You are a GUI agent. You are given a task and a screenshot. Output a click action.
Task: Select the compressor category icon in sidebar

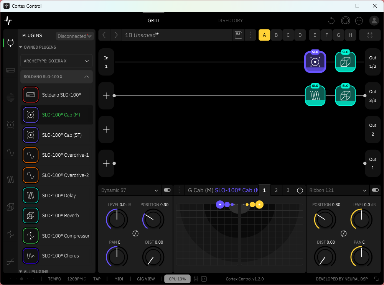pos(10,234)
